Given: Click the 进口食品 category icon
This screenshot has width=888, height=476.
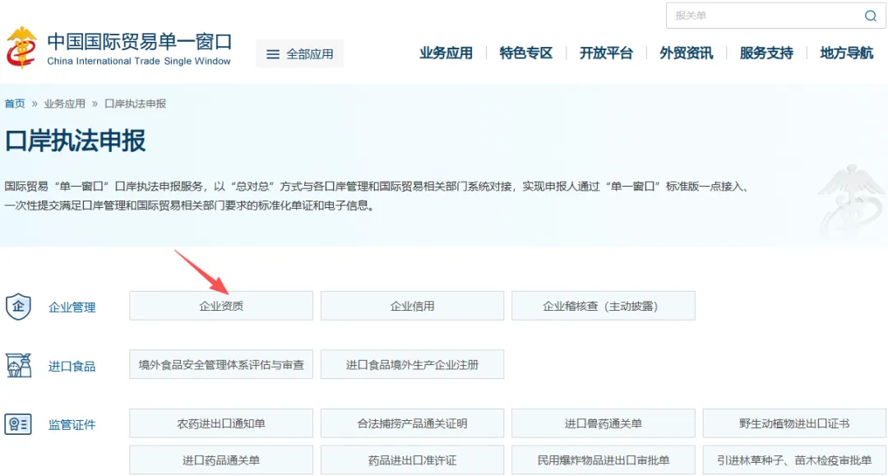Looking at the screenshot, I should click(19, 366).
